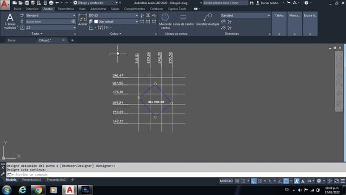Select the Multiline Text tool (T. líneas múltiples)
Screen dimensions: 346x195
tap(10, 22)
